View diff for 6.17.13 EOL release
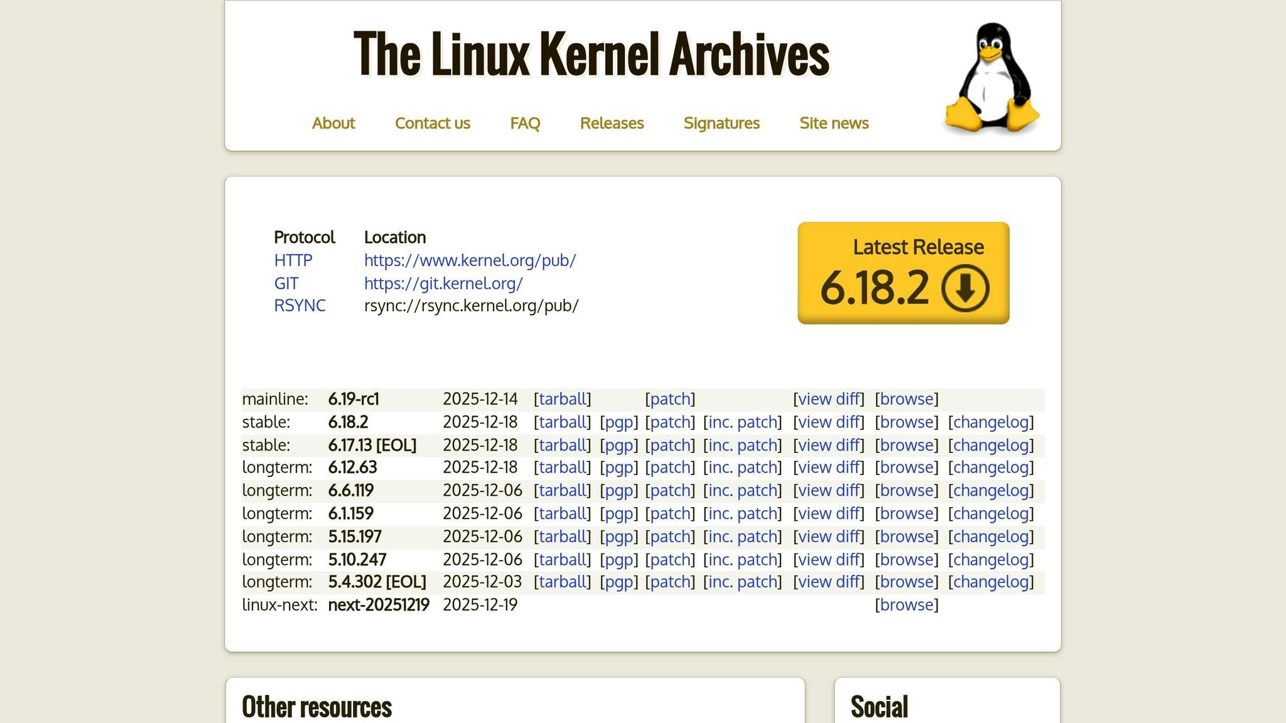 pyautogui.click(x=829, y=444)
